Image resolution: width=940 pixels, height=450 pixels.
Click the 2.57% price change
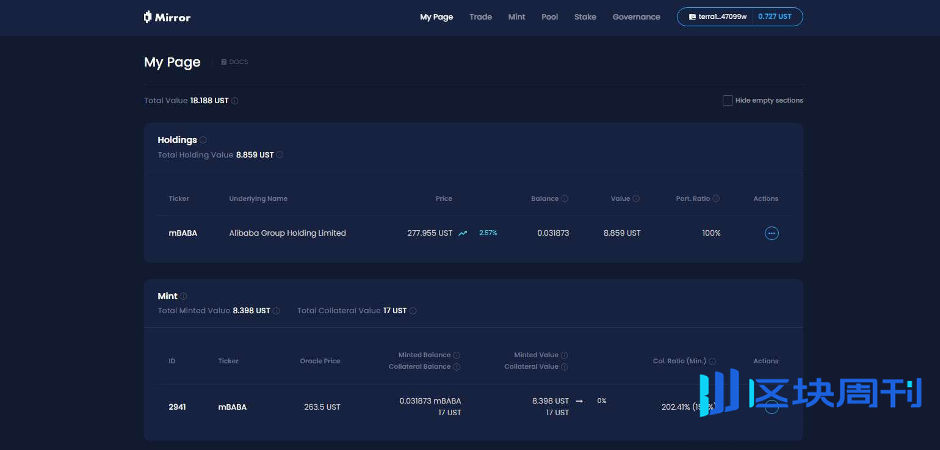[x=488, y=233]
